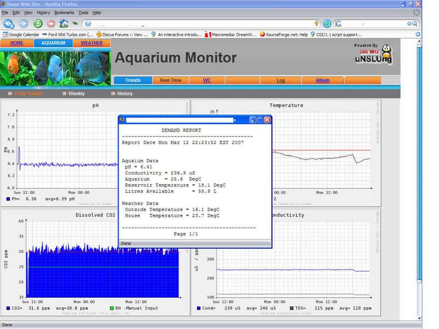This screenshot has width=439, height=329.
Task: Click the green Go button beside address bar
Action: point(327,24)
